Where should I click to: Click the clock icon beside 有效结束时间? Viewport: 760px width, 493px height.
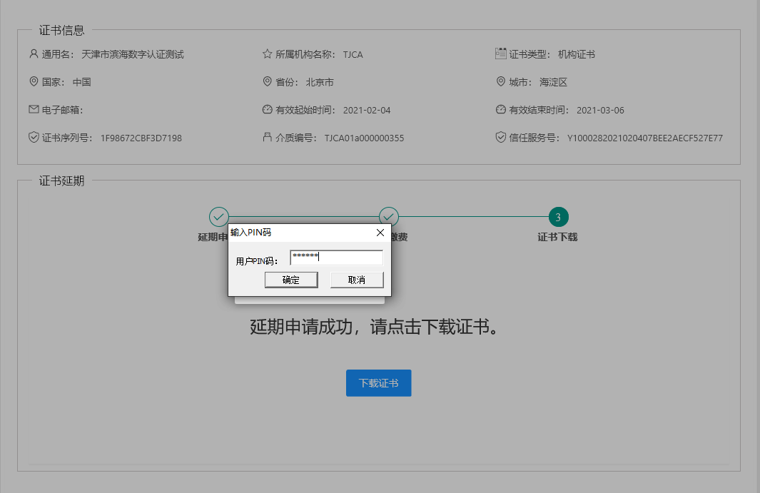(500, 109)
